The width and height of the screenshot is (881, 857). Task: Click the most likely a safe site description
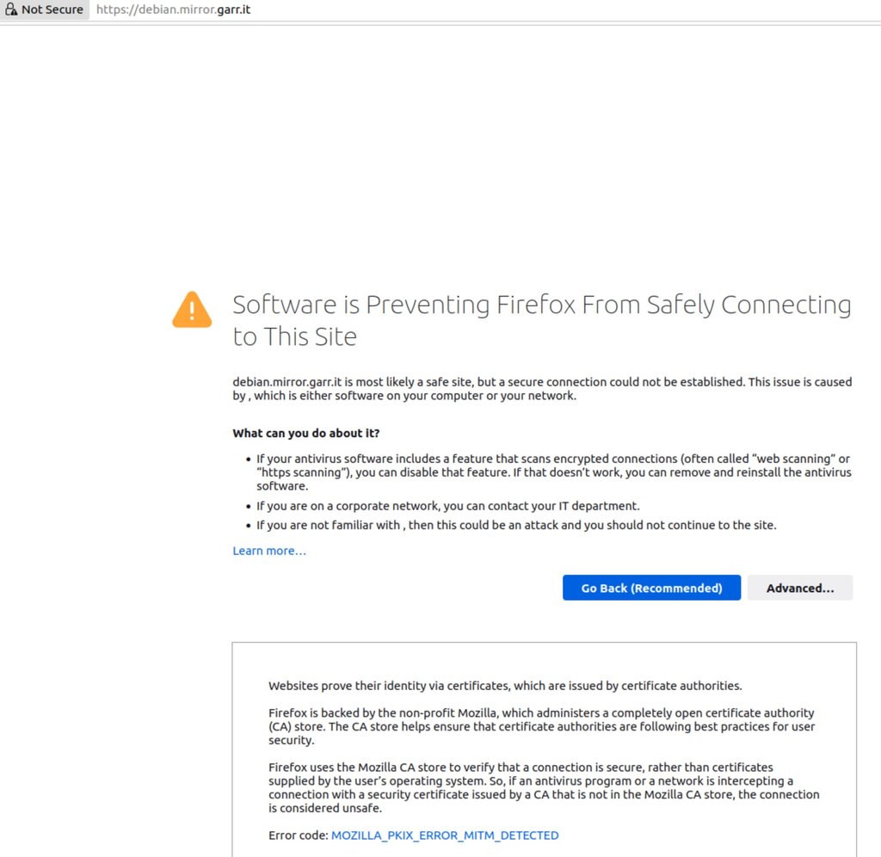(542, 388)
